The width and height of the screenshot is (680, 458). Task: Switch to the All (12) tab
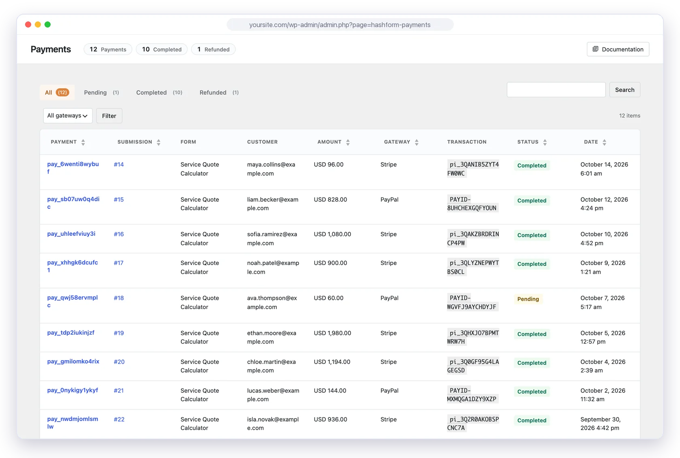(x=57, y=93)
